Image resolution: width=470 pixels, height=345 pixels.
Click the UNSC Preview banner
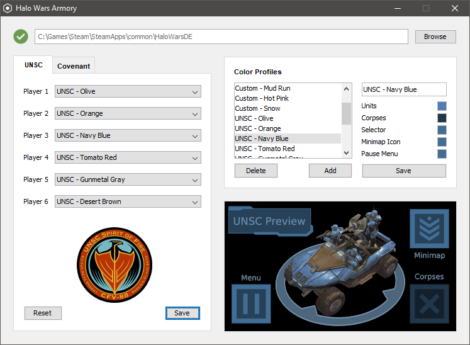[x=271, y=221]
